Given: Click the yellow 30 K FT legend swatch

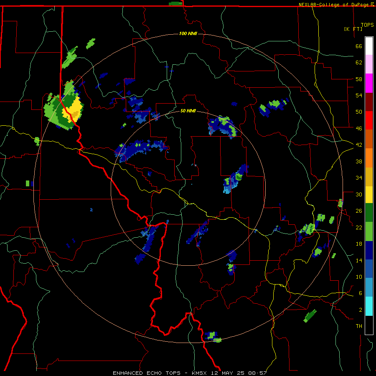Looking at the screenshot, I should tap(369, 194).
